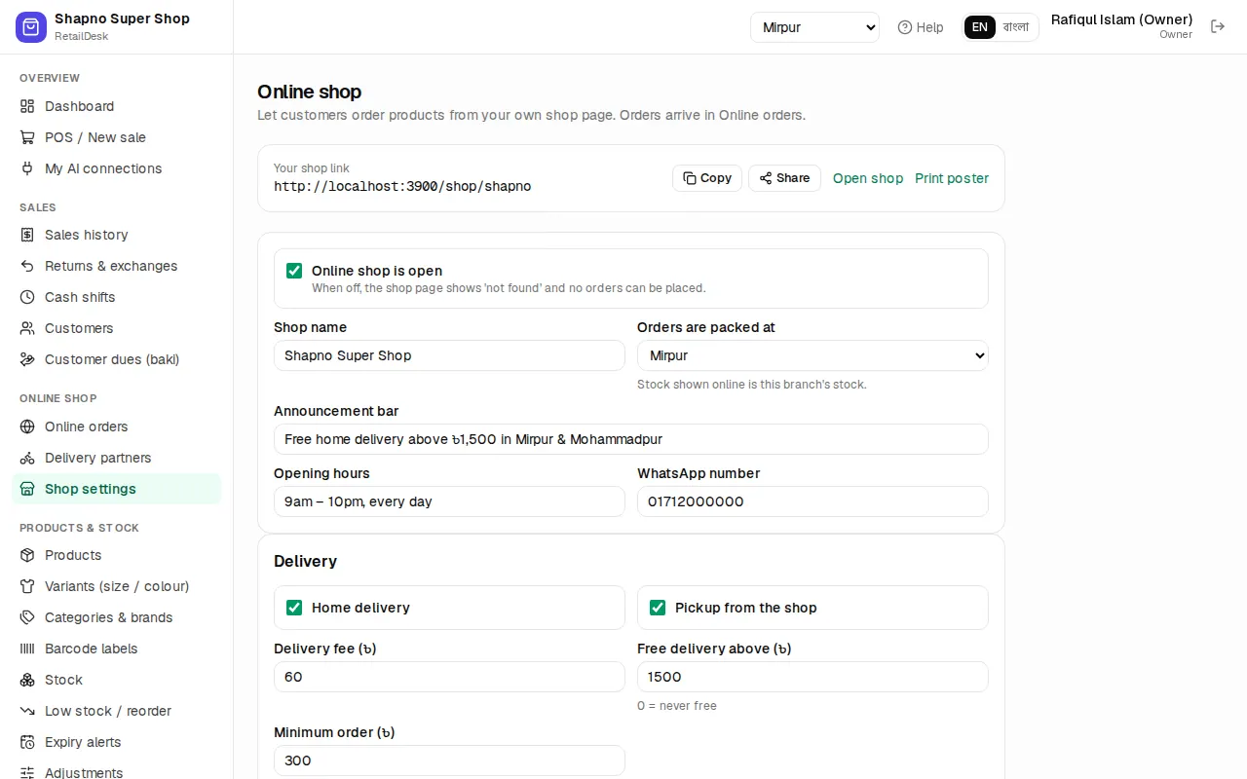
Task: Click the Announcement bar text field
Action: pos(631,439)
